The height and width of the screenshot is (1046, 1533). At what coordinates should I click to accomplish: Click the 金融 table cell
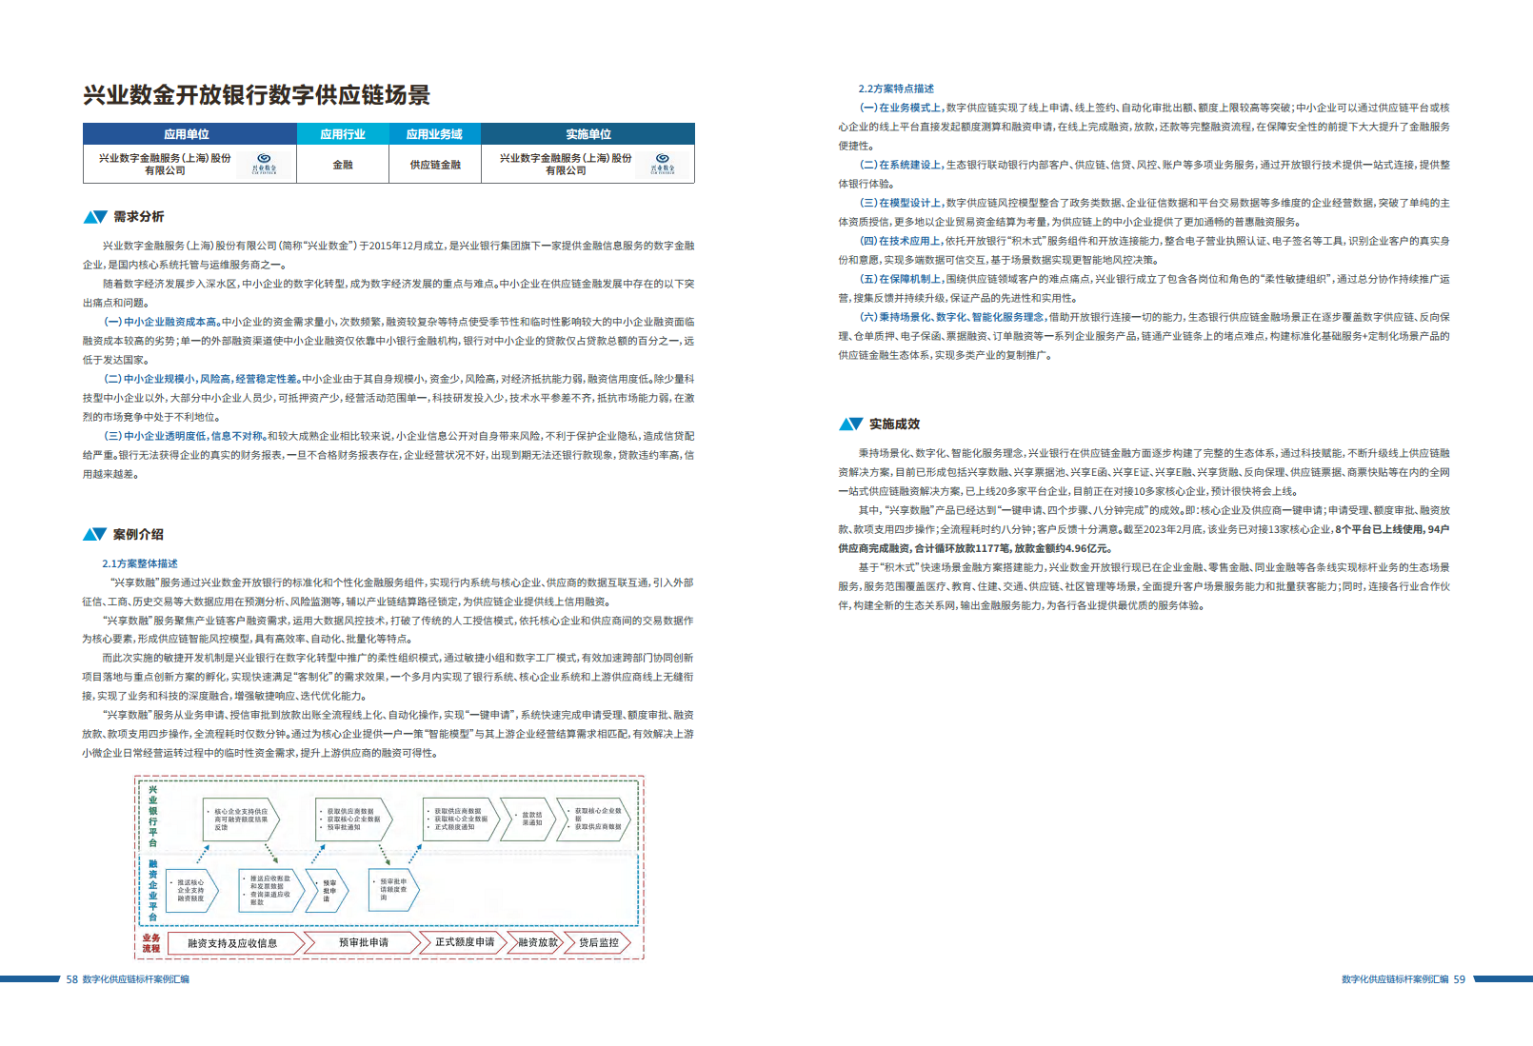343,165
